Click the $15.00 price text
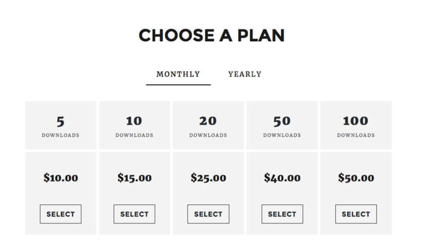The image size is (421, 244). (x=135, y=178)
